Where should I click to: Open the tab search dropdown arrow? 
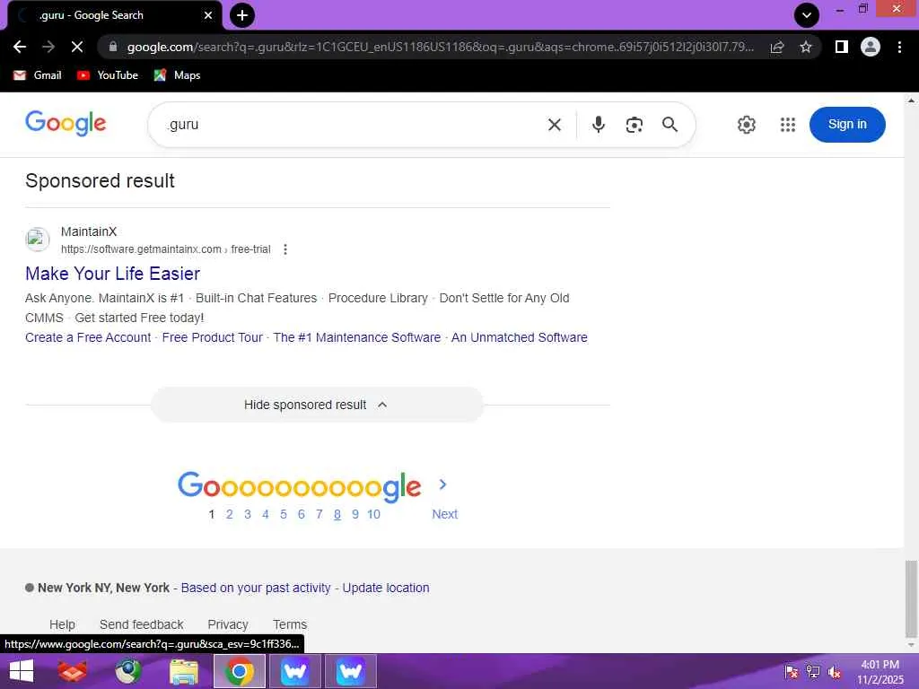[x=807, y=15]
